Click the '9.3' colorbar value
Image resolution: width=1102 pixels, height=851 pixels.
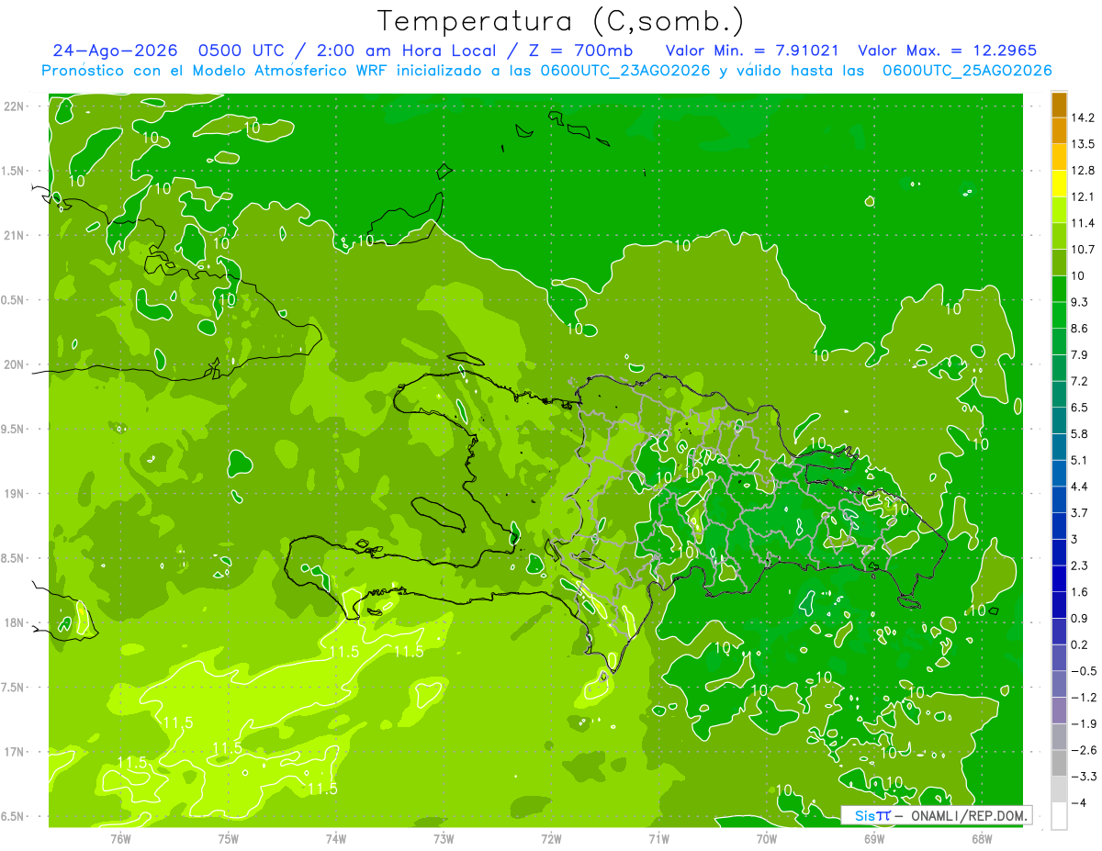[x=1080, y=302]
